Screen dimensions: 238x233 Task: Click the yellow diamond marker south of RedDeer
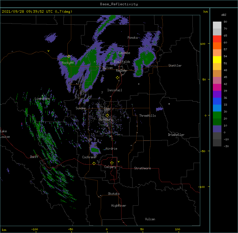pyautogui.click(x=117, y=78)
